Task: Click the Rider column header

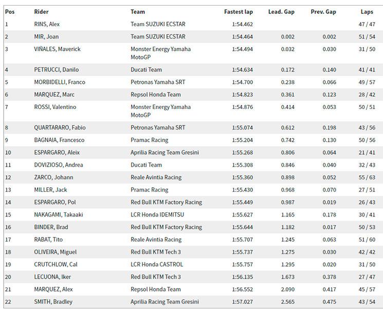Action: pyautogui.click(x=41, y=12)
